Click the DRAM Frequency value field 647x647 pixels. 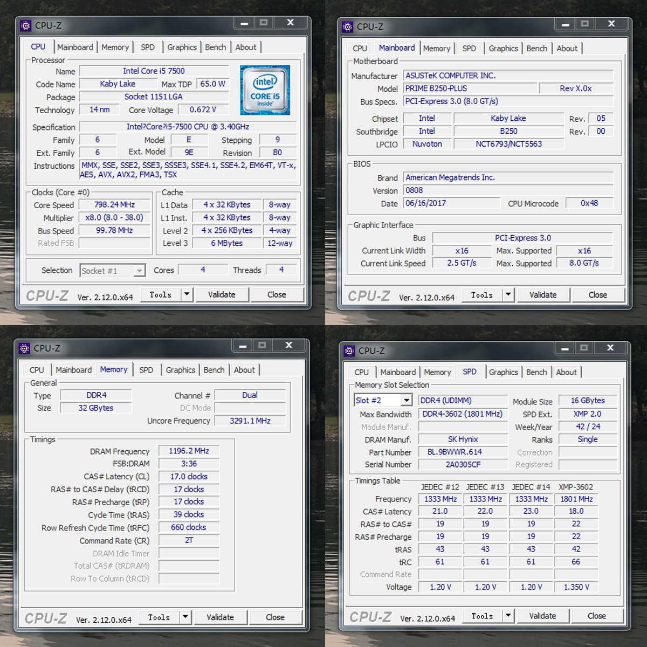[x=189, y=451]
